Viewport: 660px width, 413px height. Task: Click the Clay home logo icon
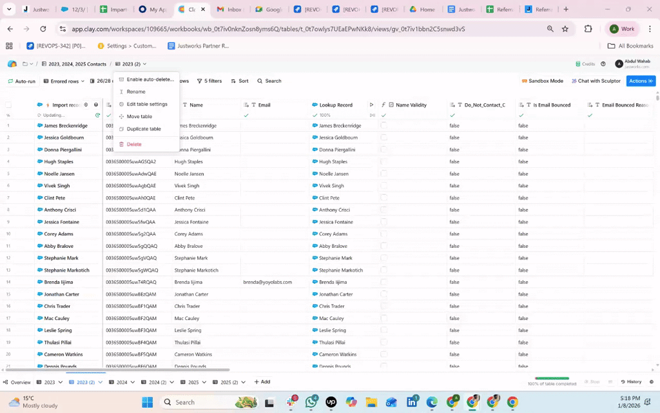(x=12, y=64)
